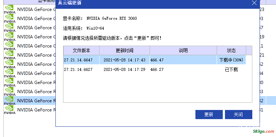Click NVIDIA logo of the topmost GeForce entry
Image resolution: width=276 pixels, height=137 pixels.
coord(10,9)
